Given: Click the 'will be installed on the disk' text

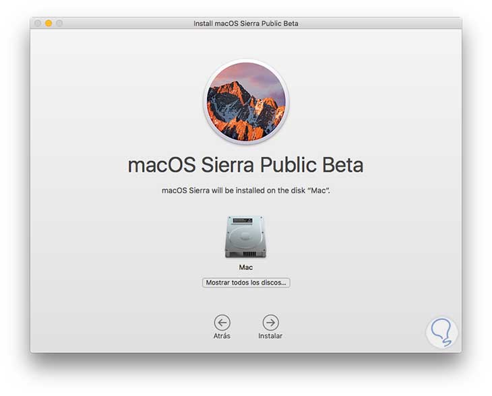Looking at the screenshot, I should [x=258, y=191].
